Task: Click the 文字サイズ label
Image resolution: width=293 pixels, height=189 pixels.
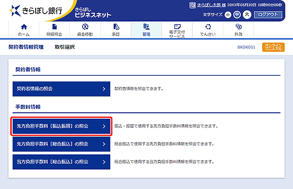Action: (212, 15)
